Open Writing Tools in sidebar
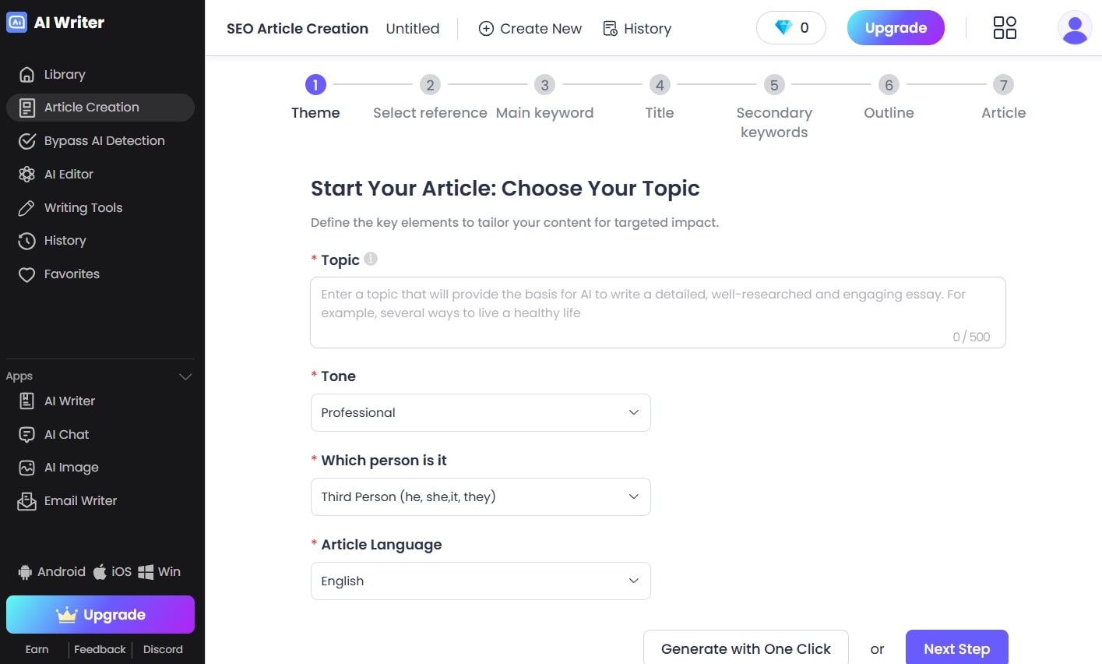 tap(83, 208)
